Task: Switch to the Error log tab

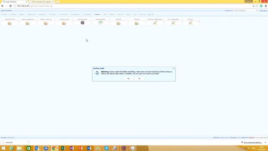Action: click(x=142, y=15)
